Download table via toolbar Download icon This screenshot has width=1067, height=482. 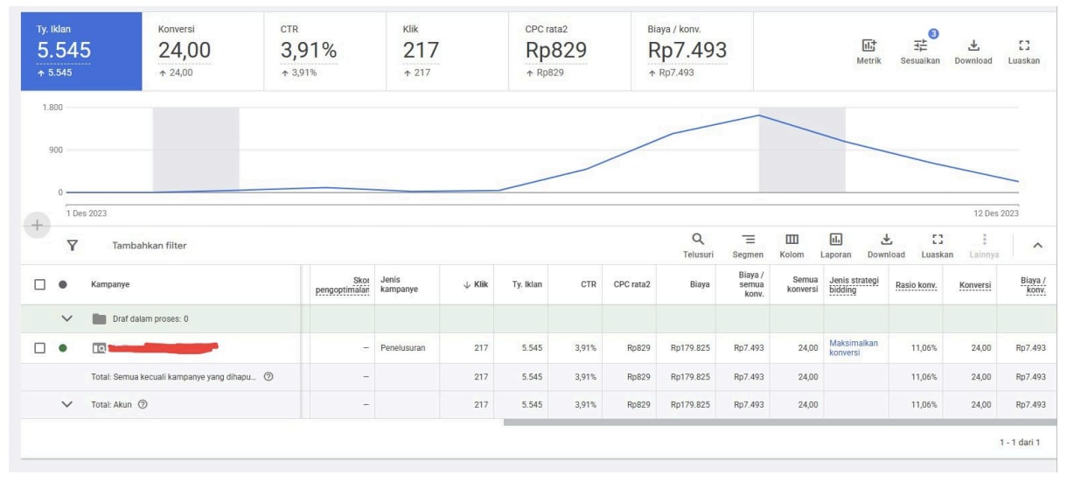point(886,245)
